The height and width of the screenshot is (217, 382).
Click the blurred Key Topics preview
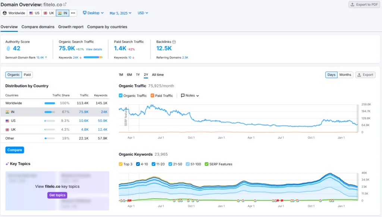click(57, 190)
